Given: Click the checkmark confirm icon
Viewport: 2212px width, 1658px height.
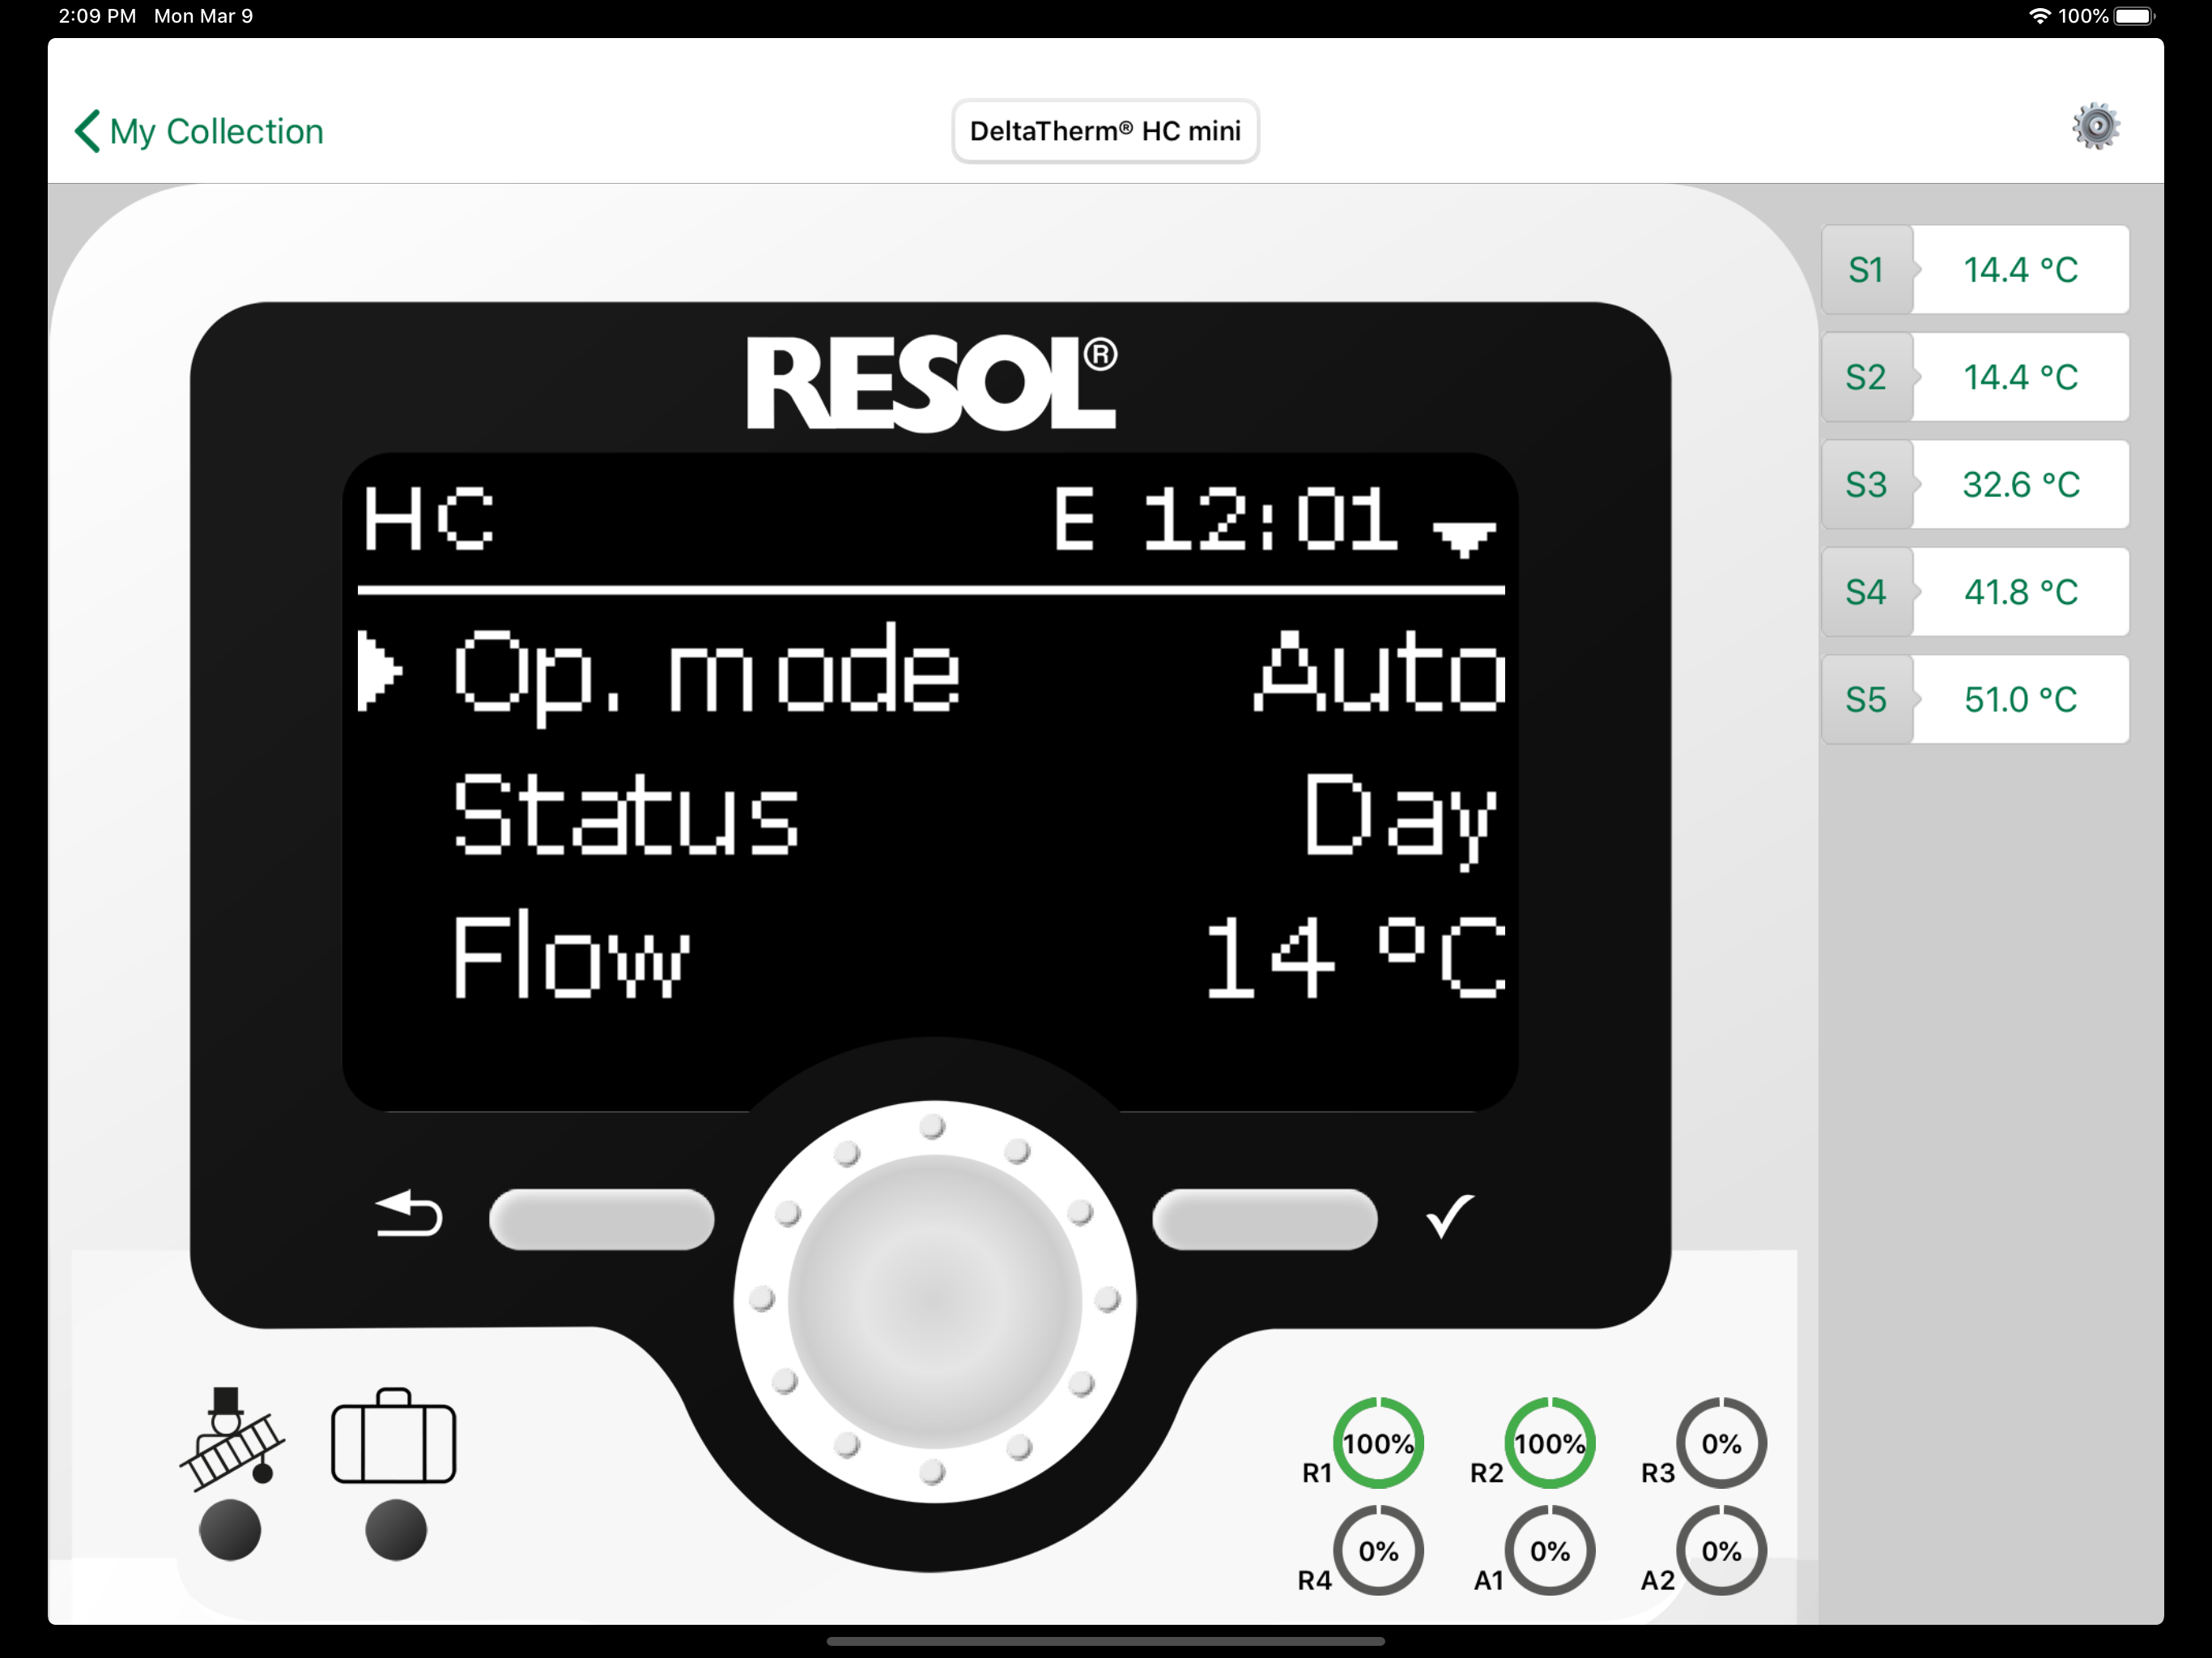Looking at the screenshot, I should [x=1450, y=1216].
